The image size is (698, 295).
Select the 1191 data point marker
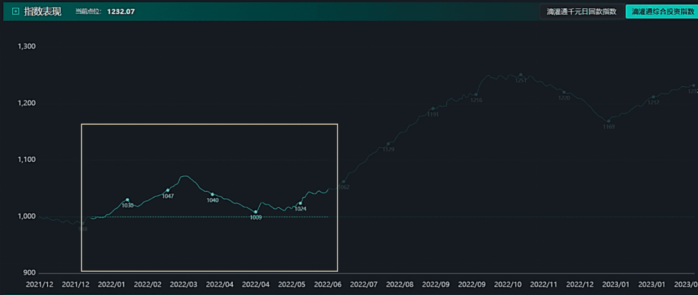coord(432,108)
